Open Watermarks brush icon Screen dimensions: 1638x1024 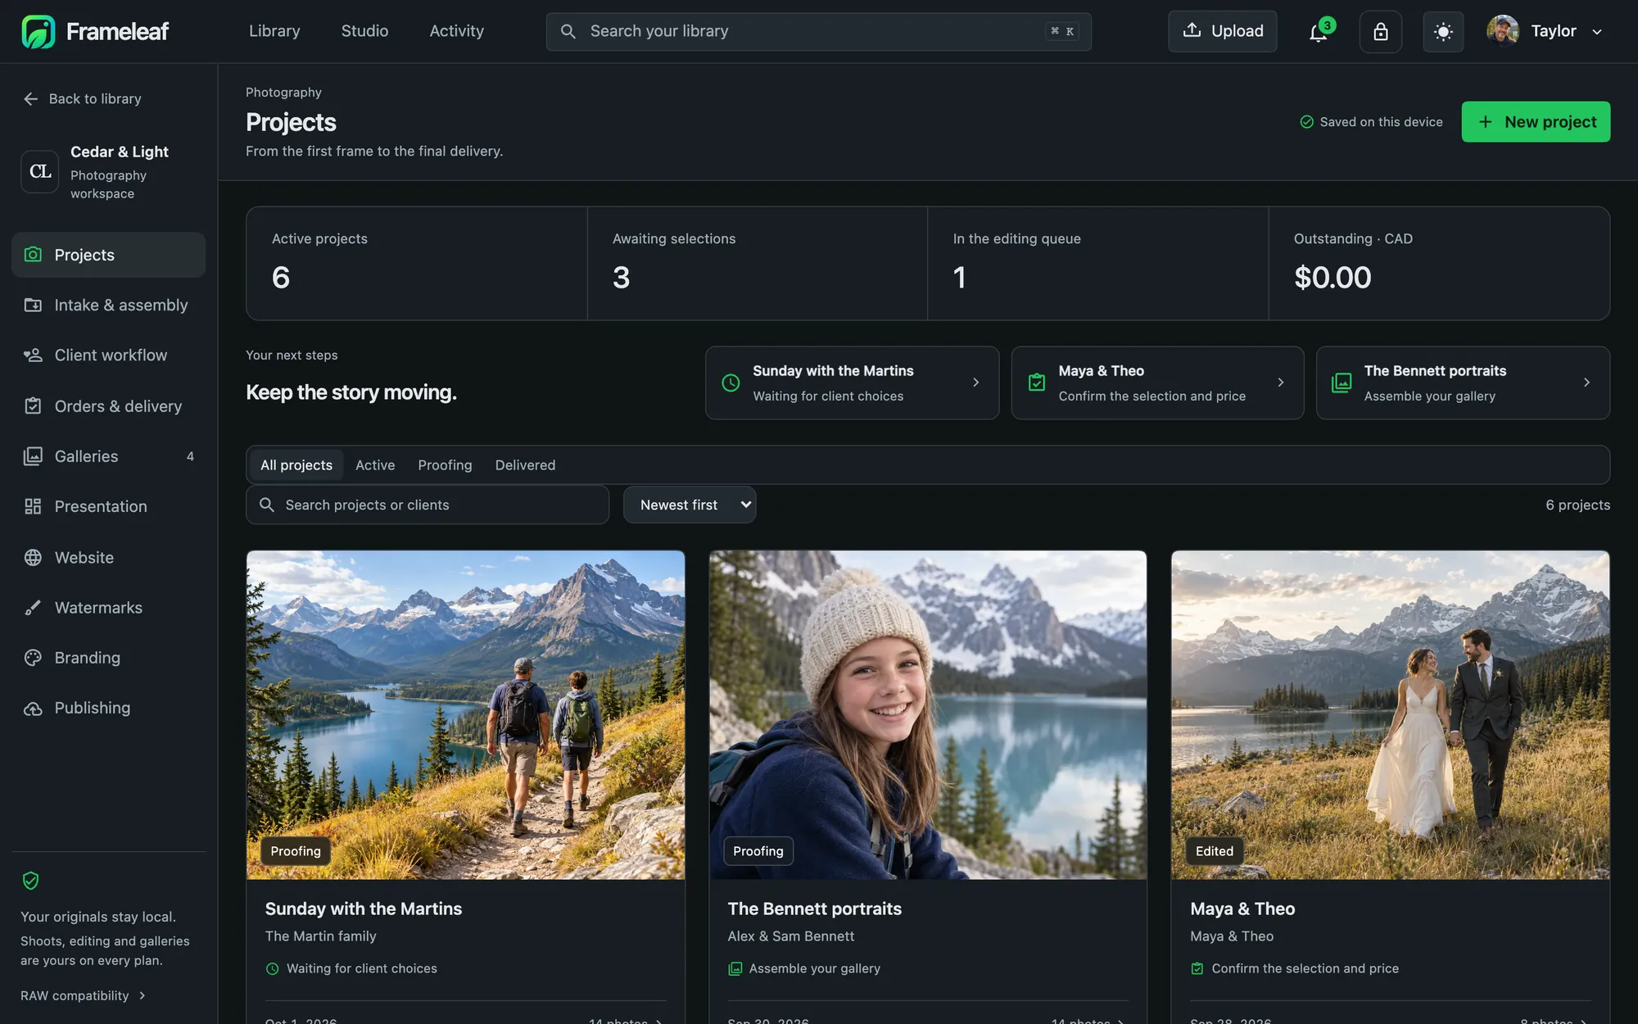coord(33,608)
